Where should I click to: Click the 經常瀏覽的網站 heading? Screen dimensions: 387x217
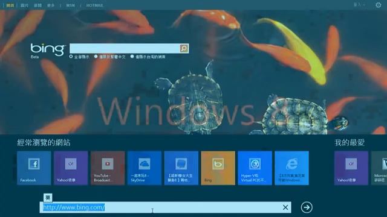[44, 142]
